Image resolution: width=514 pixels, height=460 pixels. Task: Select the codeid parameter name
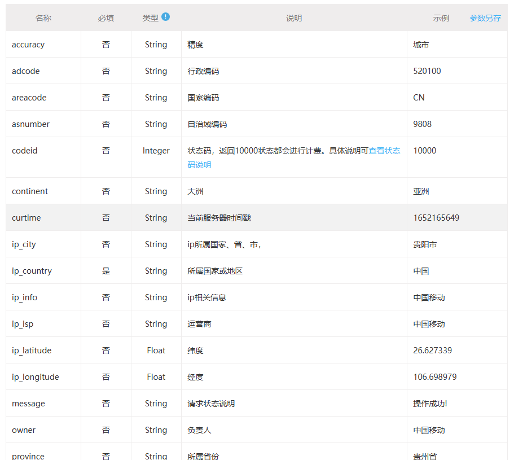click(x=25, y=151)
